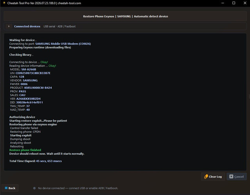Click the TMU_TEMP value 37
This screenshot has width=250, height=195.
click(x=28, y=106)
